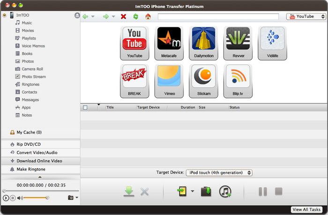Go to the home page icon
328x215 pixels.
coord(148,16)
